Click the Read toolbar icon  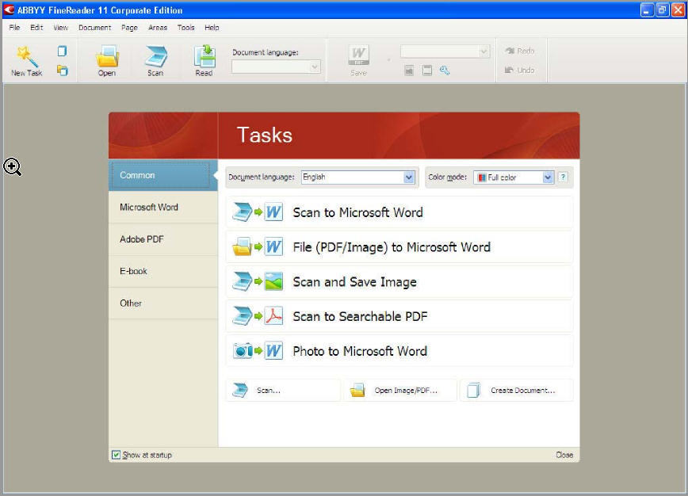(x=204, y=56)
